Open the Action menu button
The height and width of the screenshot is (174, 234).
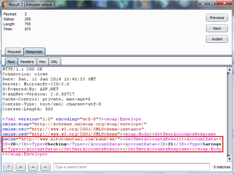[x=217, y=39]
